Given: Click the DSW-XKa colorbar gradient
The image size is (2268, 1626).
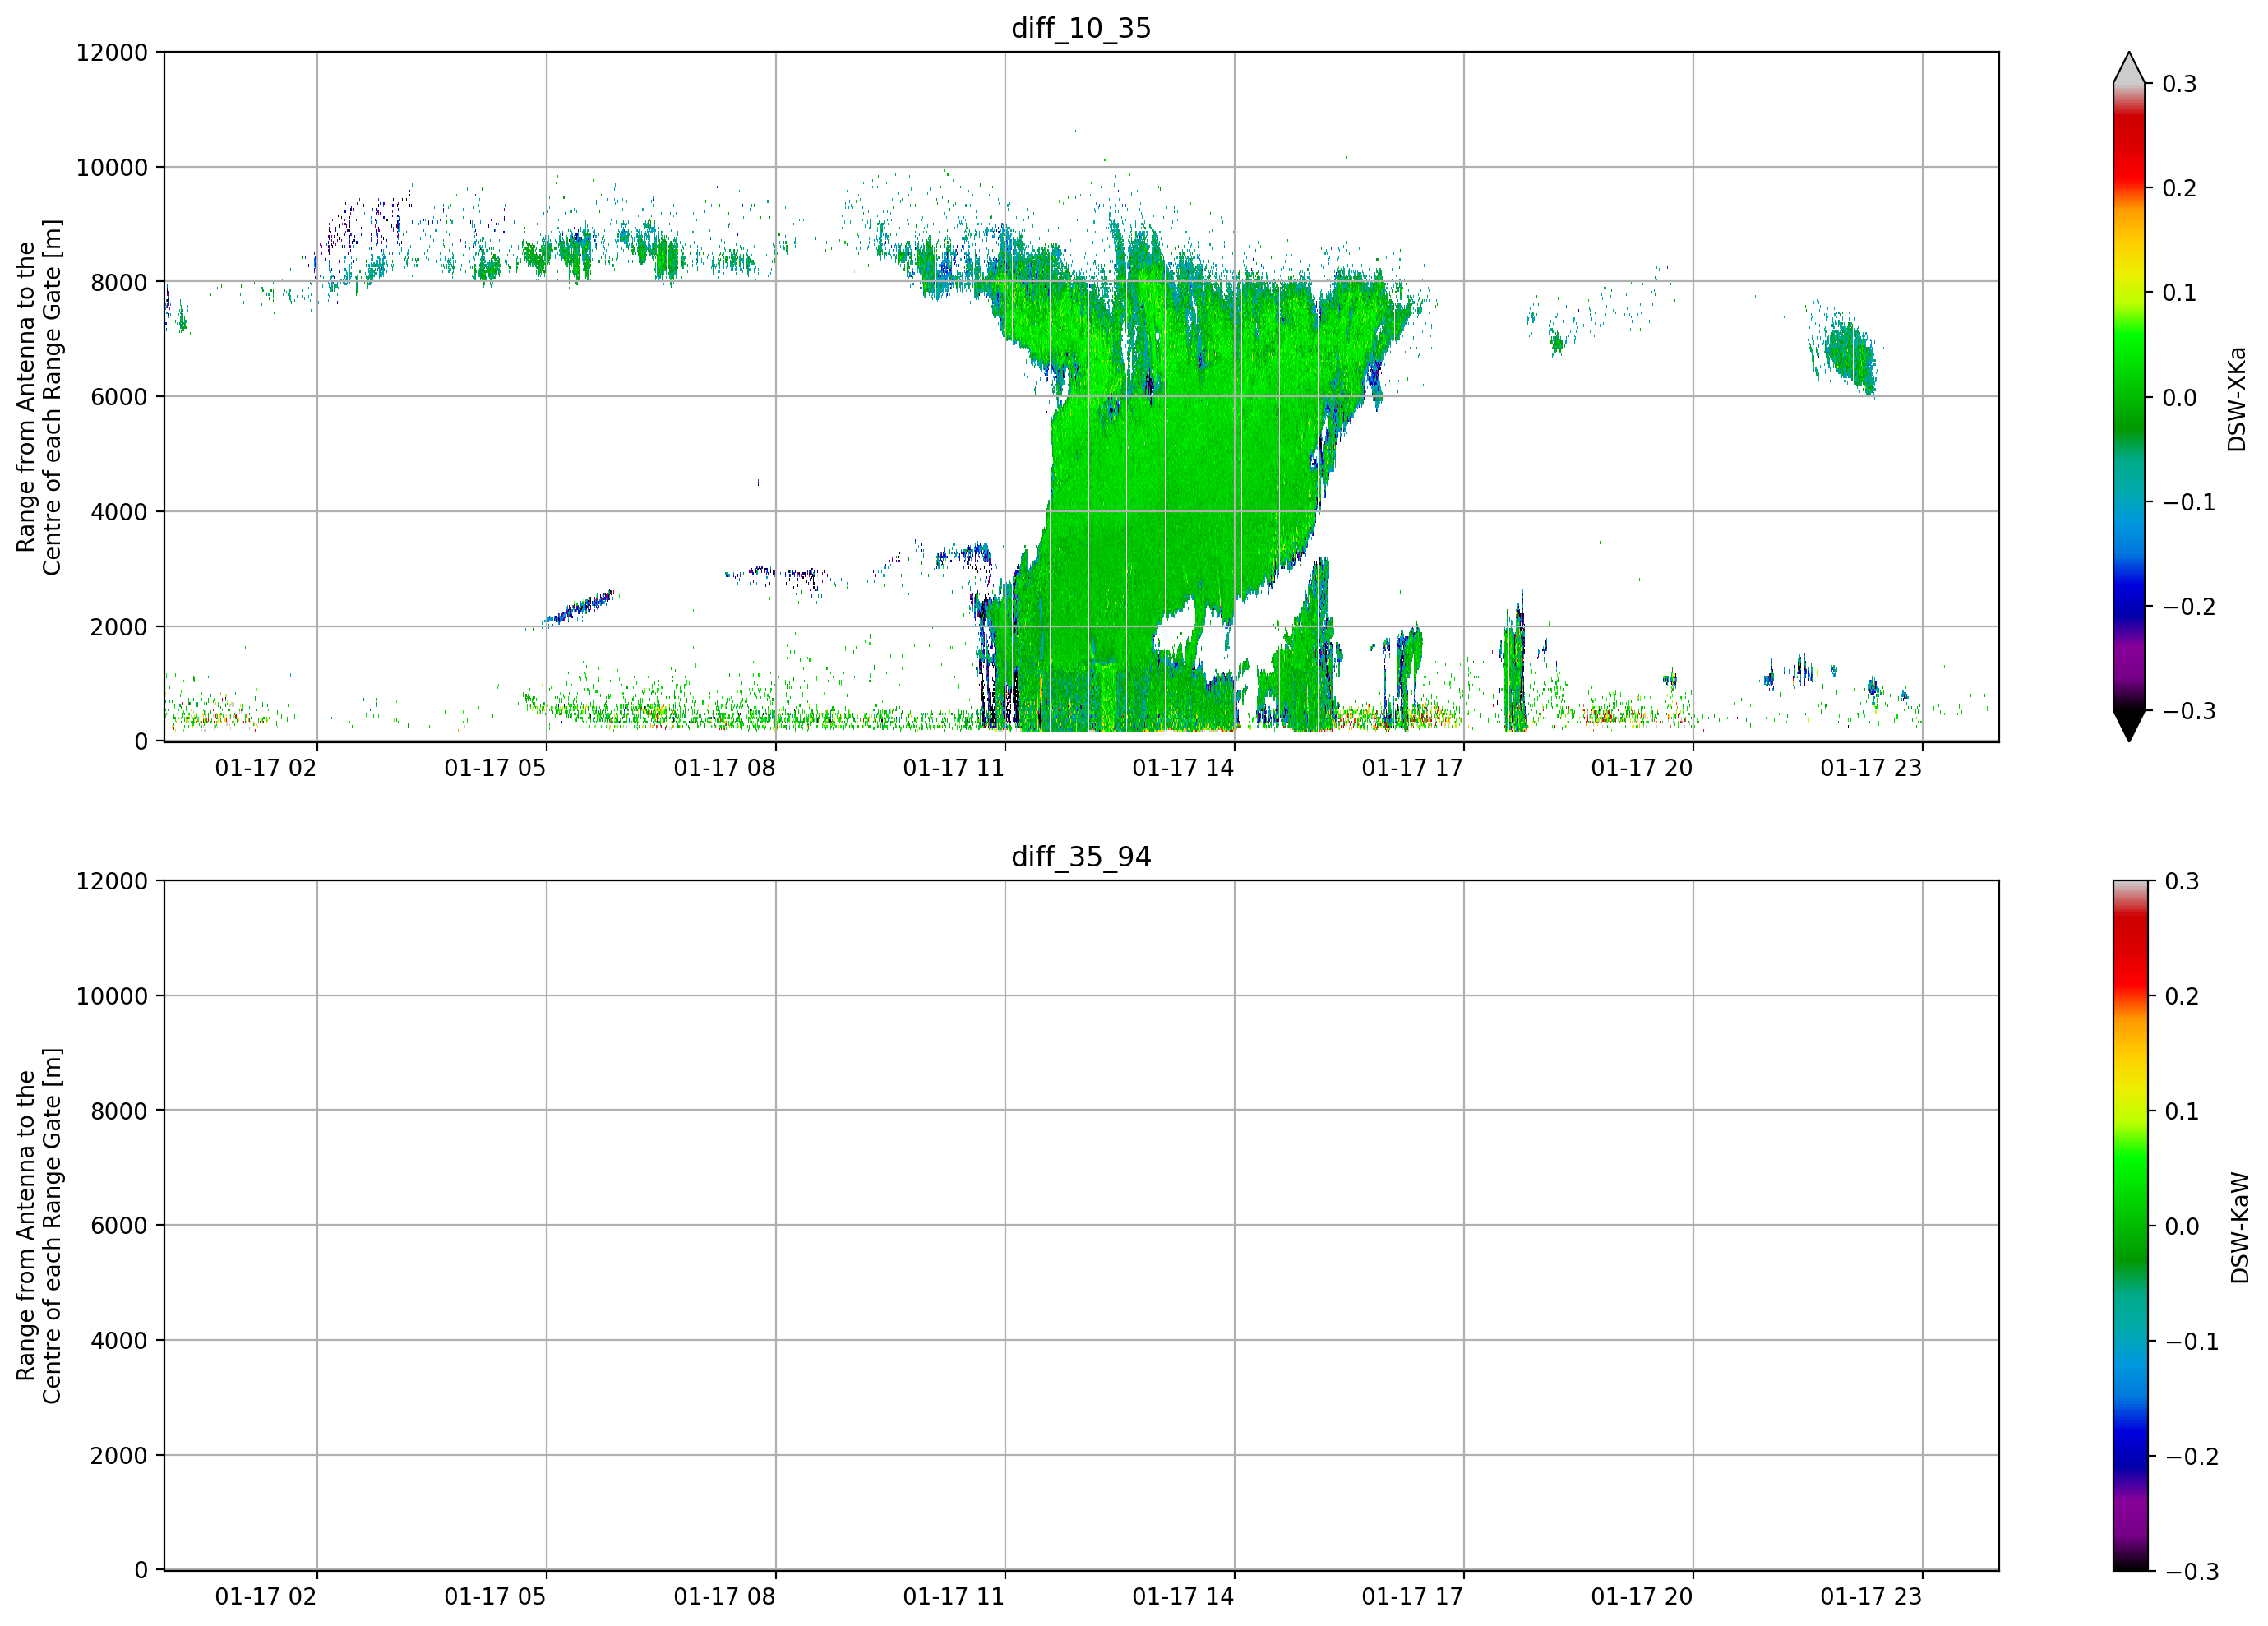Looking at the screenshot, I should 2129,397.
